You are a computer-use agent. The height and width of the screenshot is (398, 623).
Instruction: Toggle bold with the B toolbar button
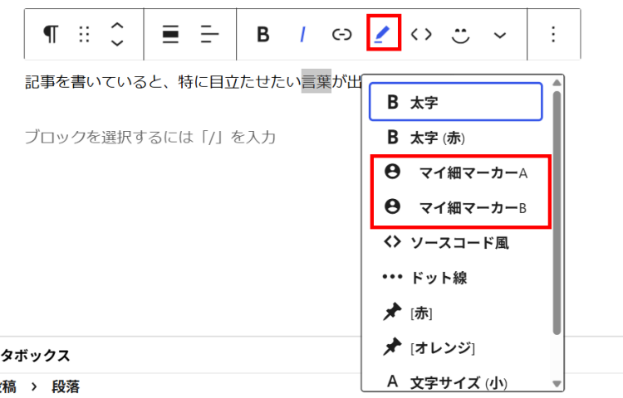(x=263, y=34)
